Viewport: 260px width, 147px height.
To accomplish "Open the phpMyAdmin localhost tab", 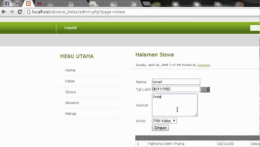I will [115, 4].
